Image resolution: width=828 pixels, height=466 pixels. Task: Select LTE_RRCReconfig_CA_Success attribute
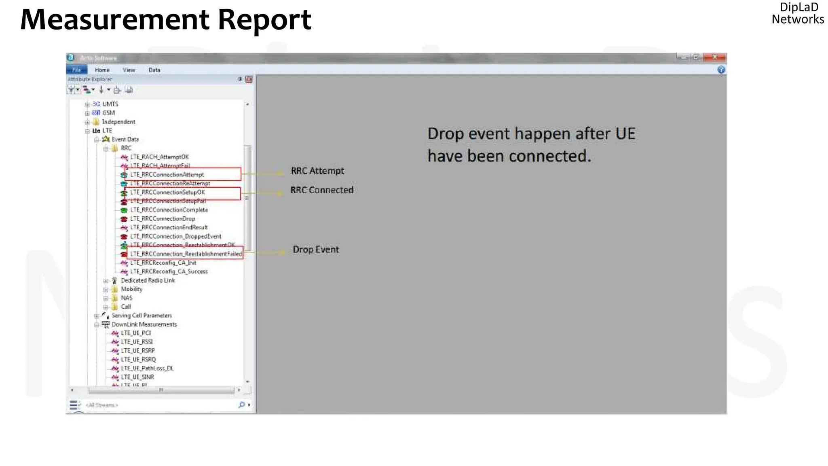[169, 271]
